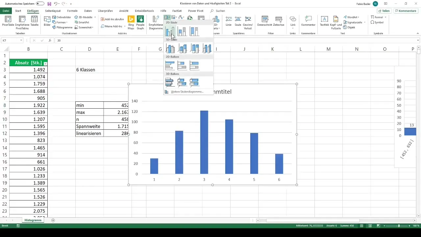421x237 pixels.
Task: Insert a Kommentar from the ribbon
Action: (308, 21)
